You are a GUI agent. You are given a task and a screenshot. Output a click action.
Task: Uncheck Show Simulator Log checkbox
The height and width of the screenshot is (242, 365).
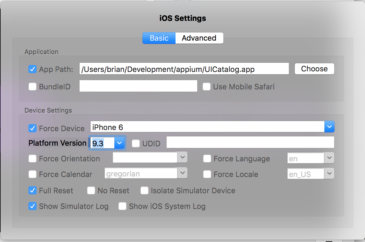(x=32, y=206)
